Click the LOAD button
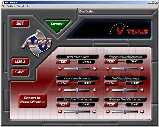 coord(20,61)
